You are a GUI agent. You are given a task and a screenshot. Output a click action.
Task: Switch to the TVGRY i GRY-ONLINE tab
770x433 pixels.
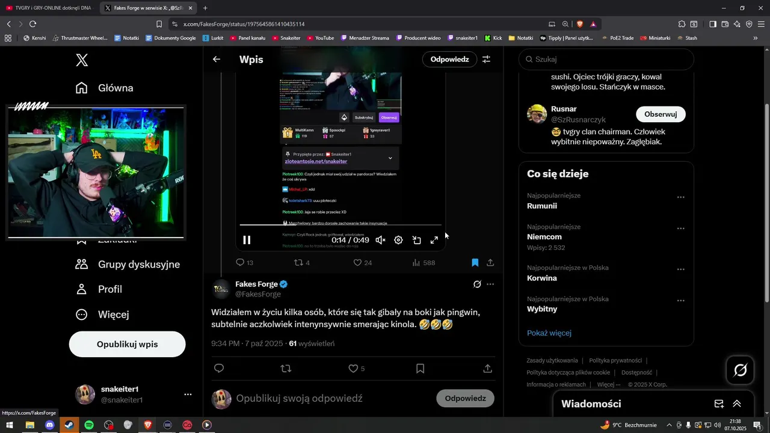49,8
